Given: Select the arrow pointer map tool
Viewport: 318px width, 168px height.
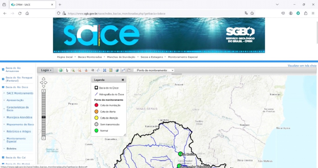Looking at the screenshot, I should [x=67, y=70].
